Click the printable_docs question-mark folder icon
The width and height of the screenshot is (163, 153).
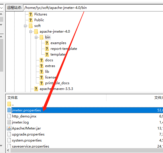pos(41,83)
